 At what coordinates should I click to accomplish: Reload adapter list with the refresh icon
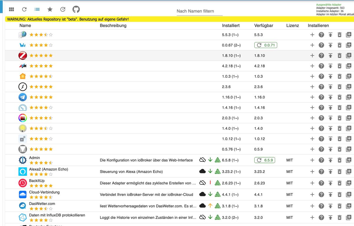[24, 9]
